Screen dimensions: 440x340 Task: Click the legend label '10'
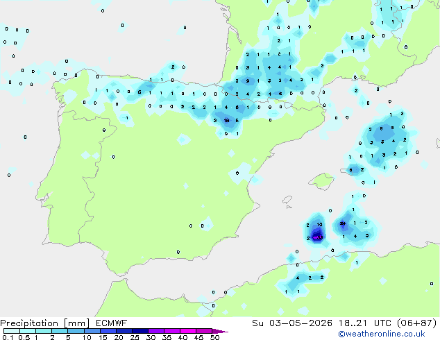(x=87, y=337)
